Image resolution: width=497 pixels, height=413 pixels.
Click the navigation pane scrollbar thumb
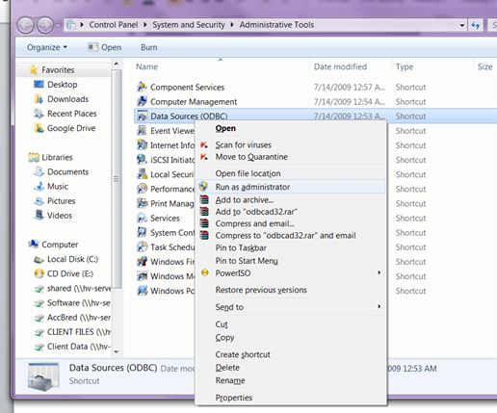tap(117, 179)
